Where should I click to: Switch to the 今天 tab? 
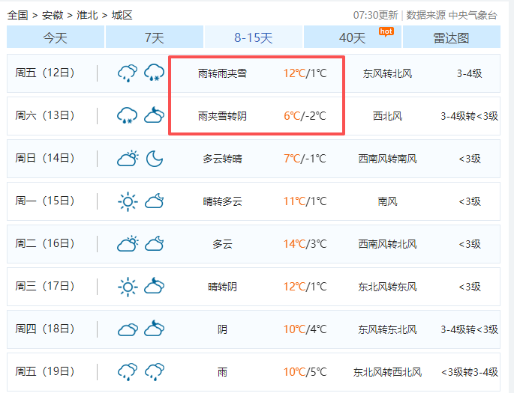pyautogui.click(x=56, y=37)
